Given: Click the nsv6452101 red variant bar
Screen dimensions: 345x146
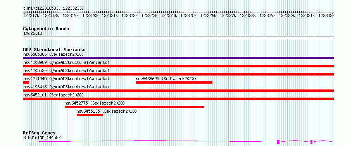Looking at the screenshot, I should [x=178, y=99].
